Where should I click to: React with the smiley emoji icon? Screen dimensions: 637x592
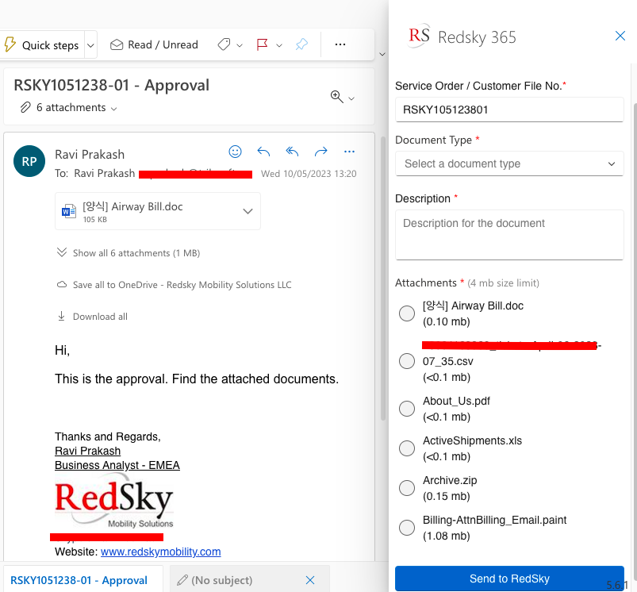click(x=236, y=152)
